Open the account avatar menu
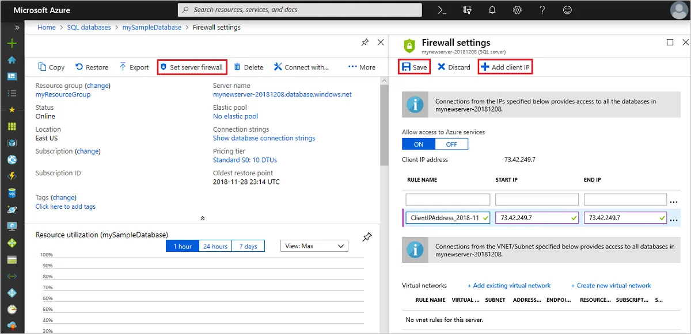The height and width of the screenshot is (334, 691). pyautogui.click(x=679, y=10)
